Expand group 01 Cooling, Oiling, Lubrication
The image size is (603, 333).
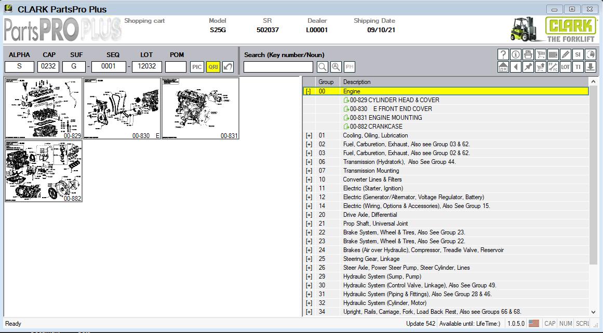[x=309, y=135]
